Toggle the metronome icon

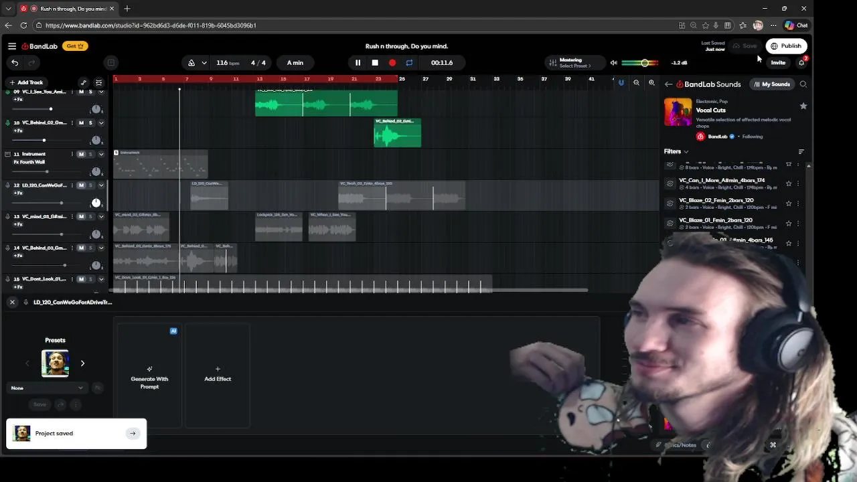click(x=191, y=63)
